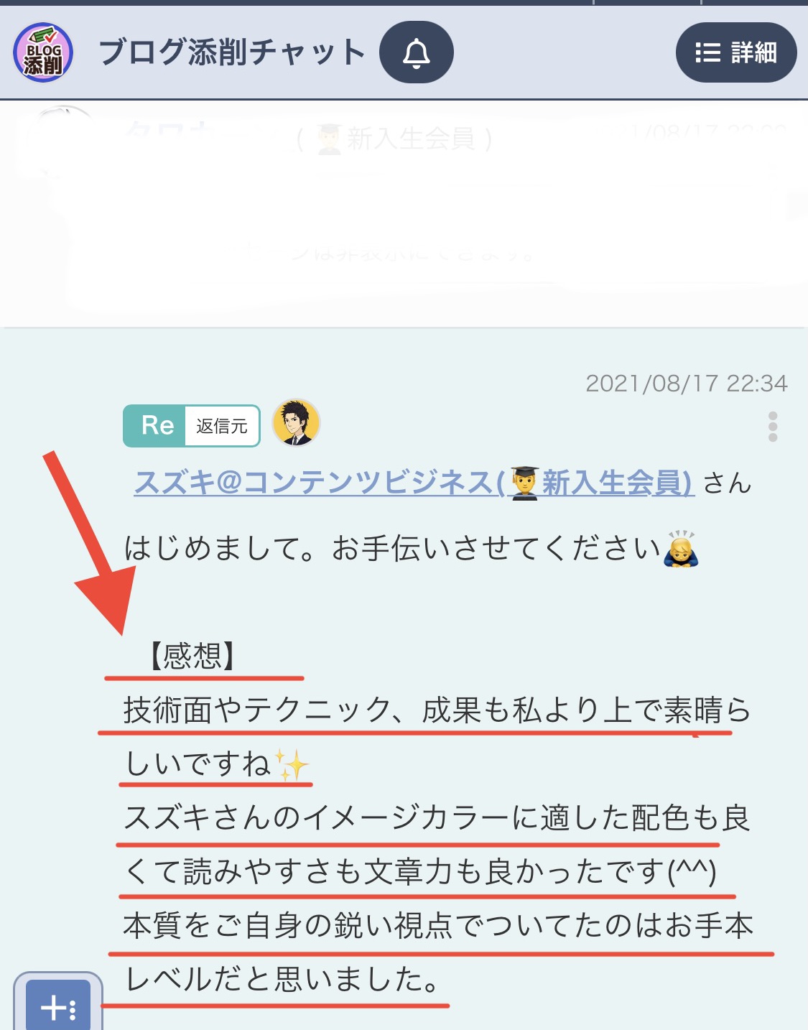Image resolution: width=808 pixels, height=1030 pixels.
Task: Tap the sparkles emoji after しいですね
Action: (292, 764)
